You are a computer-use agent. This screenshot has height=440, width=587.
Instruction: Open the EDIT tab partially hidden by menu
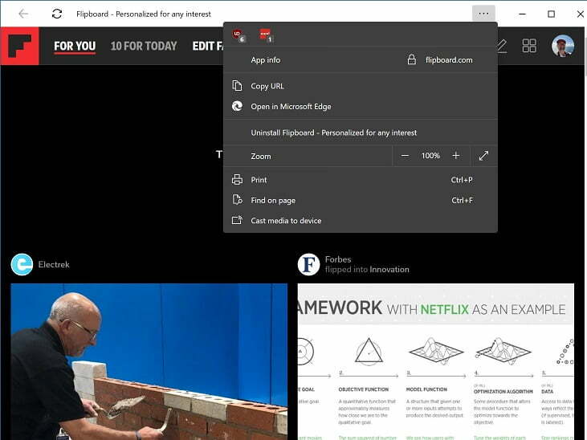point(207,46)
